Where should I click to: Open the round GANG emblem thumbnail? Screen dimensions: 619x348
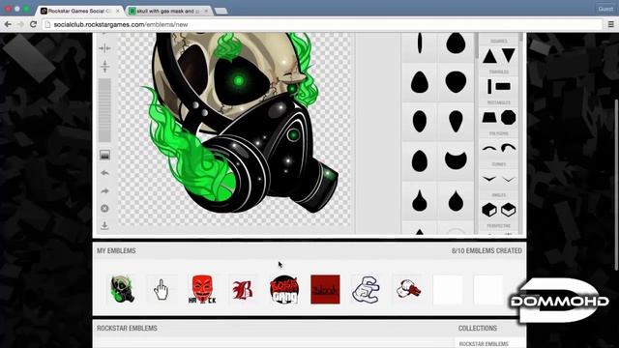[x=284, y=290]
